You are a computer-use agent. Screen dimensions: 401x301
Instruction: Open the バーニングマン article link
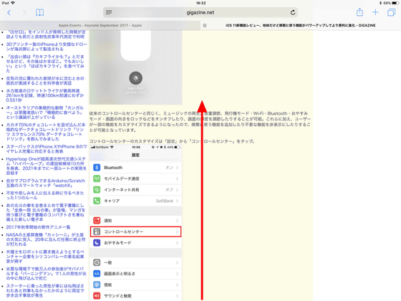coord(47,273)
